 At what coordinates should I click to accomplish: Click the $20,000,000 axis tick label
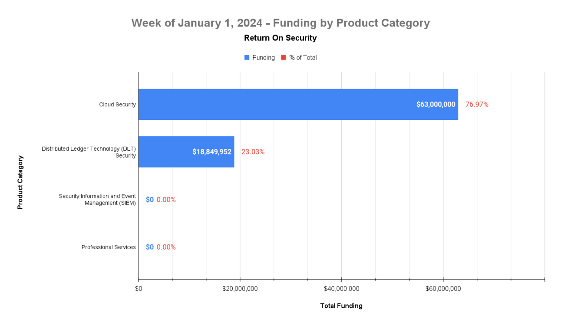click(240, 289)
